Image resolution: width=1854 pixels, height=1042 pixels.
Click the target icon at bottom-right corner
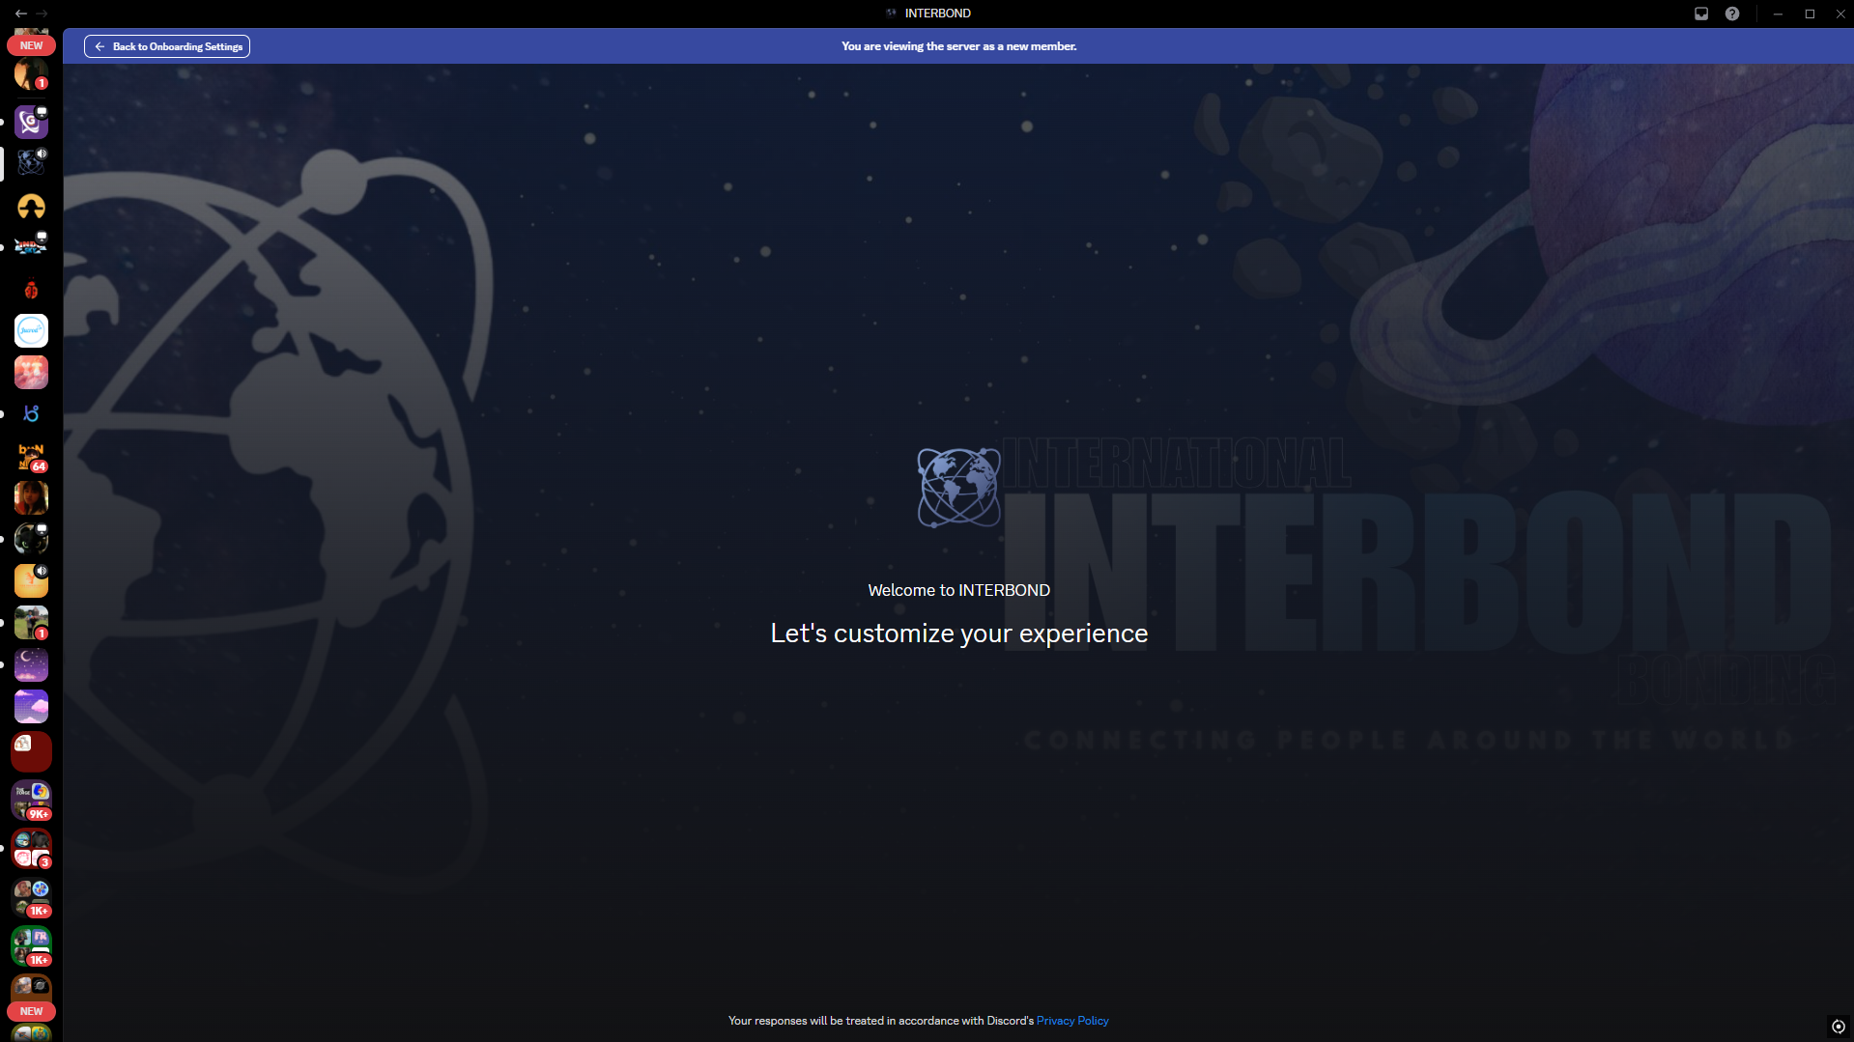coord(1839,1027)
